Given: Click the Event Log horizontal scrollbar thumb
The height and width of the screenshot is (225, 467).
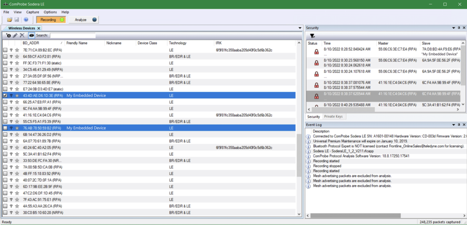Looking at the screenshot, I should click(356, 215).
